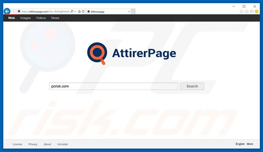Image resolution: width=263 pixels, height=152 pixels.
Task: Maximize the browser window
Action: click(244, 6)
